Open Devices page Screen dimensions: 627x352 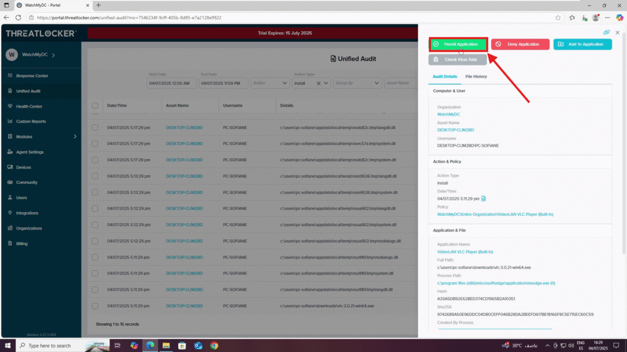click(x=23, y=167)
